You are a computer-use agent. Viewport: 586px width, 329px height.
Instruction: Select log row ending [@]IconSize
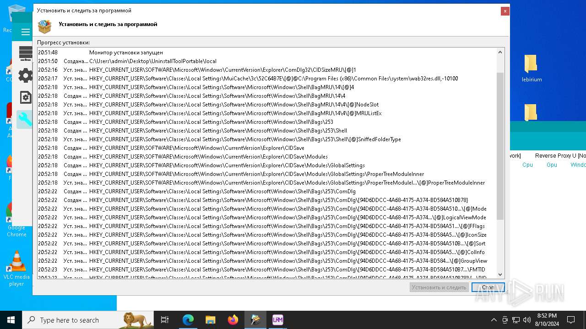pyautogui.click(x=266, y=235)
